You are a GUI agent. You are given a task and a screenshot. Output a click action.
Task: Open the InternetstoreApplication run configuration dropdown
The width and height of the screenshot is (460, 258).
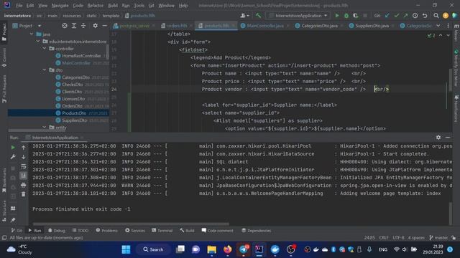coord(298,16)
